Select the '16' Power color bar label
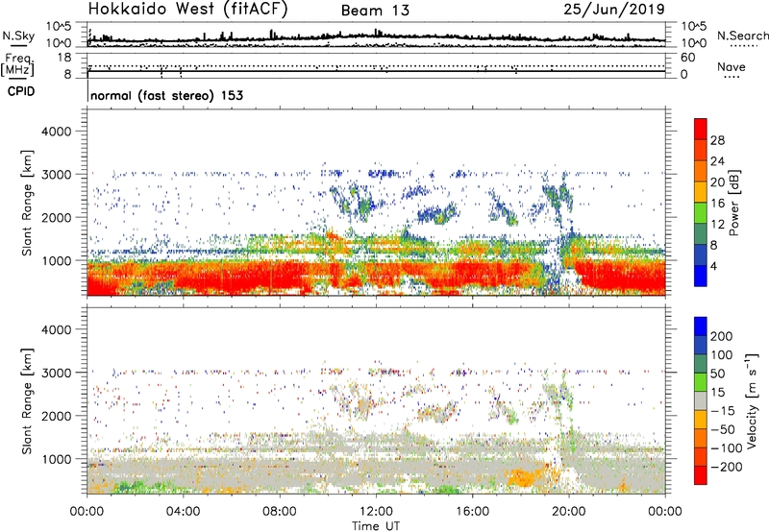The image size is (769, 532). click(717, 204)
